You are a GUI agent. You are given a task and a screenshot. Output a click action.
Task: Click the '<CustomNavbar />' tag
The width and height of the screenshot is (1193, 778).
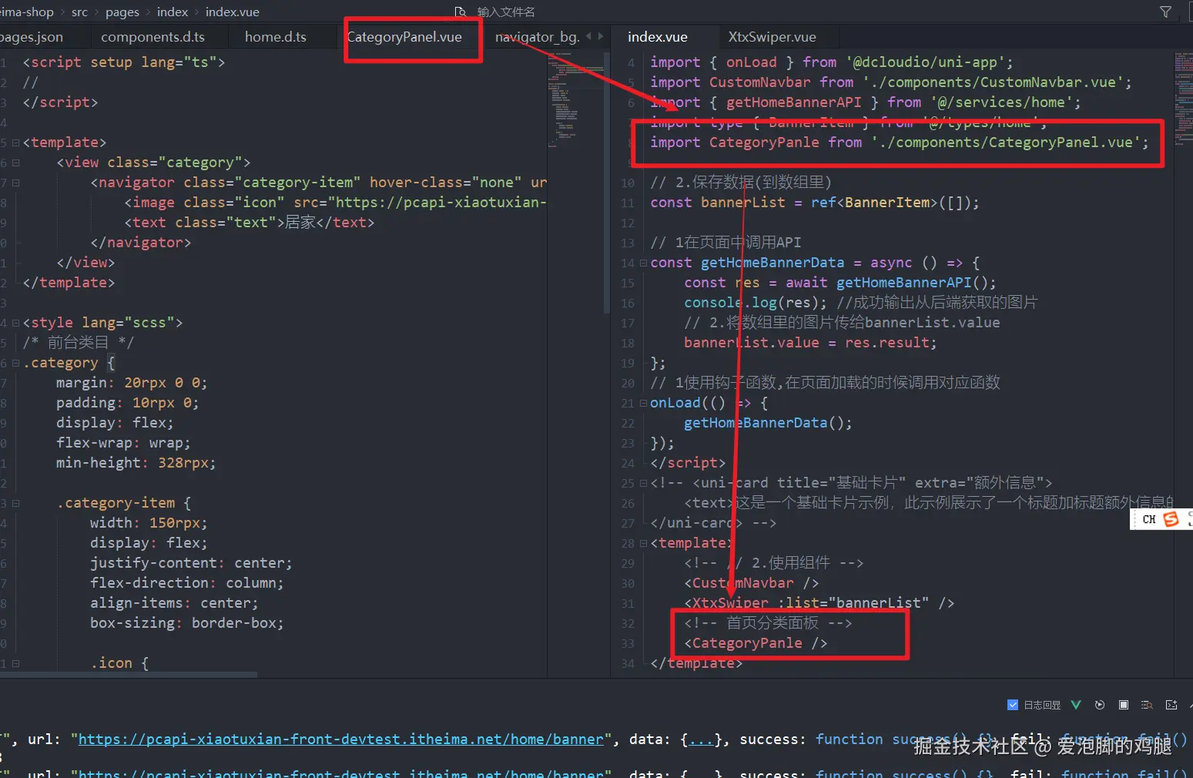[x=751, y=583]
